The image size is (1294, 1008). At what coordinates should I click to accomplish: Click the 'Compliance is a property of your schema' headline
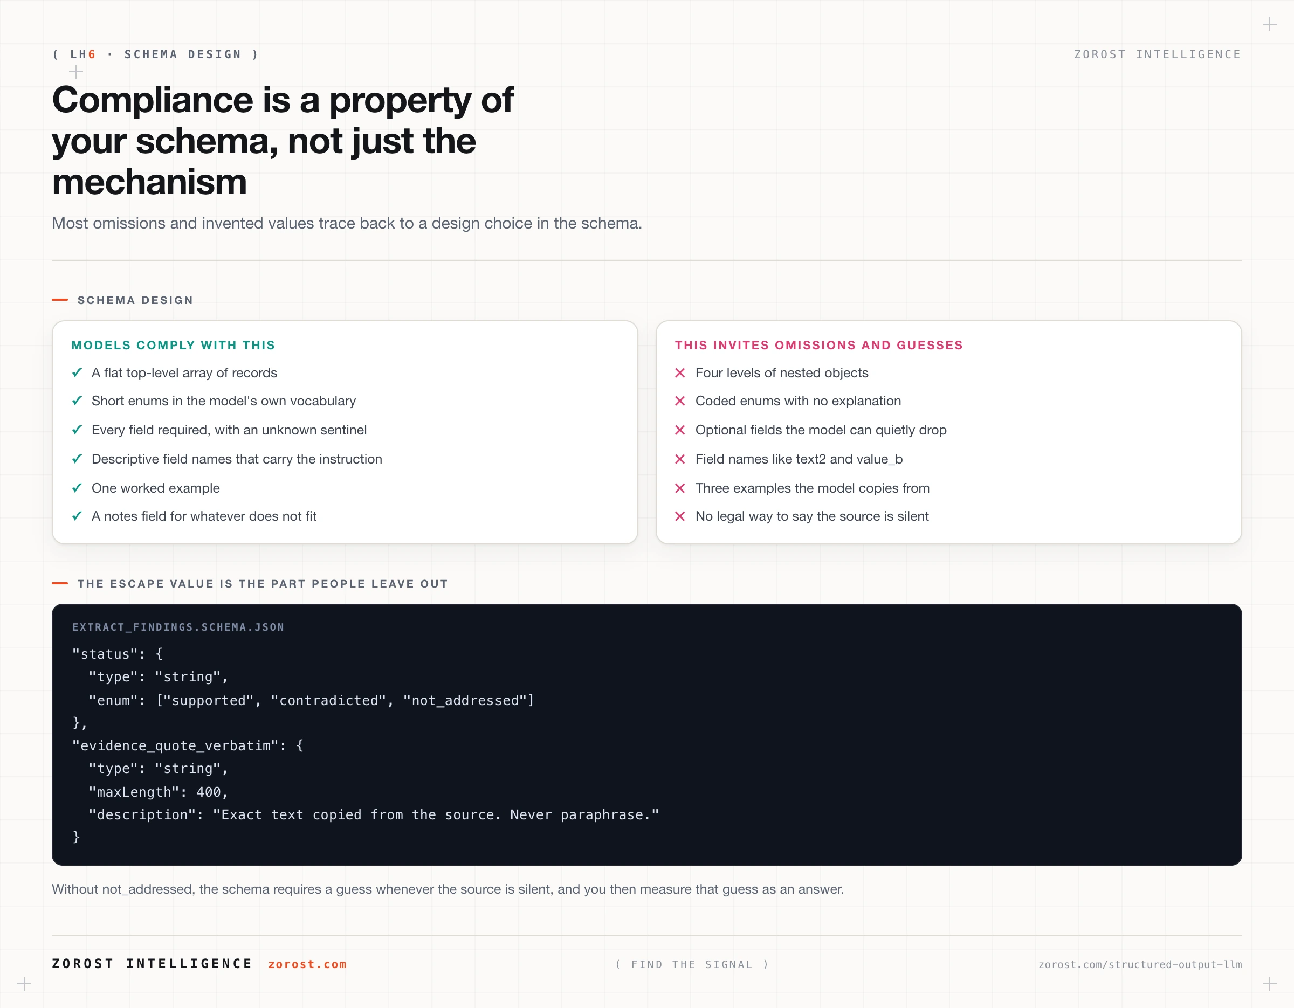pyautogui.click(x=283, y=140)
